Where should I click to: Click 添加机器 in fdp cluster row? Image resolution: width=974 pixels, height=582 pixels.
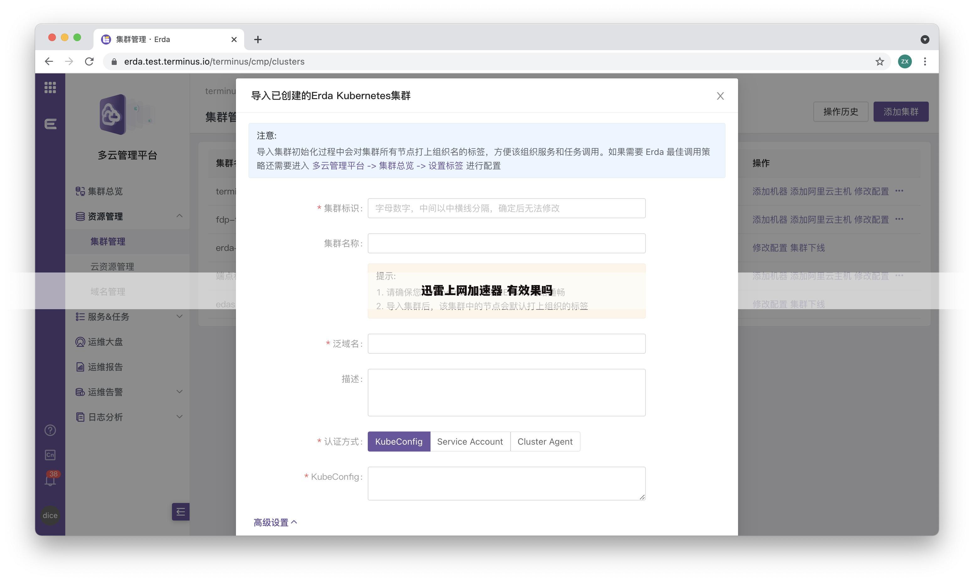[x=769, y=220]
